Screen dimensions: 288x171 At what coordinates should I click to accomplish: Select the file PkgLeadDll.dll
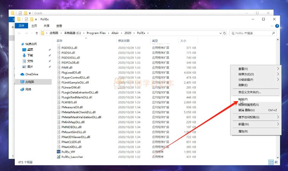[71, 73]
